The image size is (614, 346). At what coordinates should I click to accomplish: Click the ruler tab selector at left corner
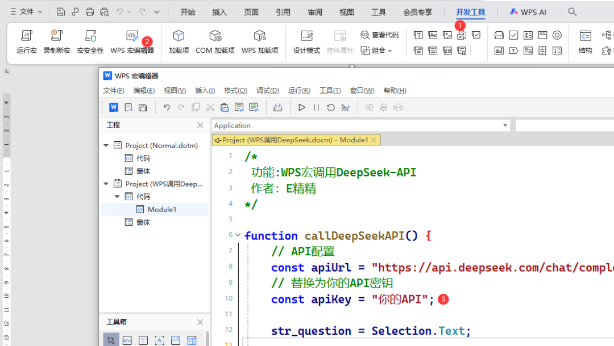coord(6,71)
